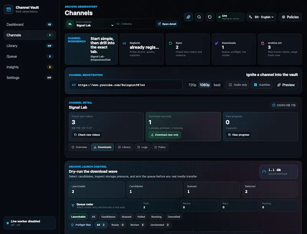Select 1080p quality option
Viewport: 307px width, 234px height.
205,85
